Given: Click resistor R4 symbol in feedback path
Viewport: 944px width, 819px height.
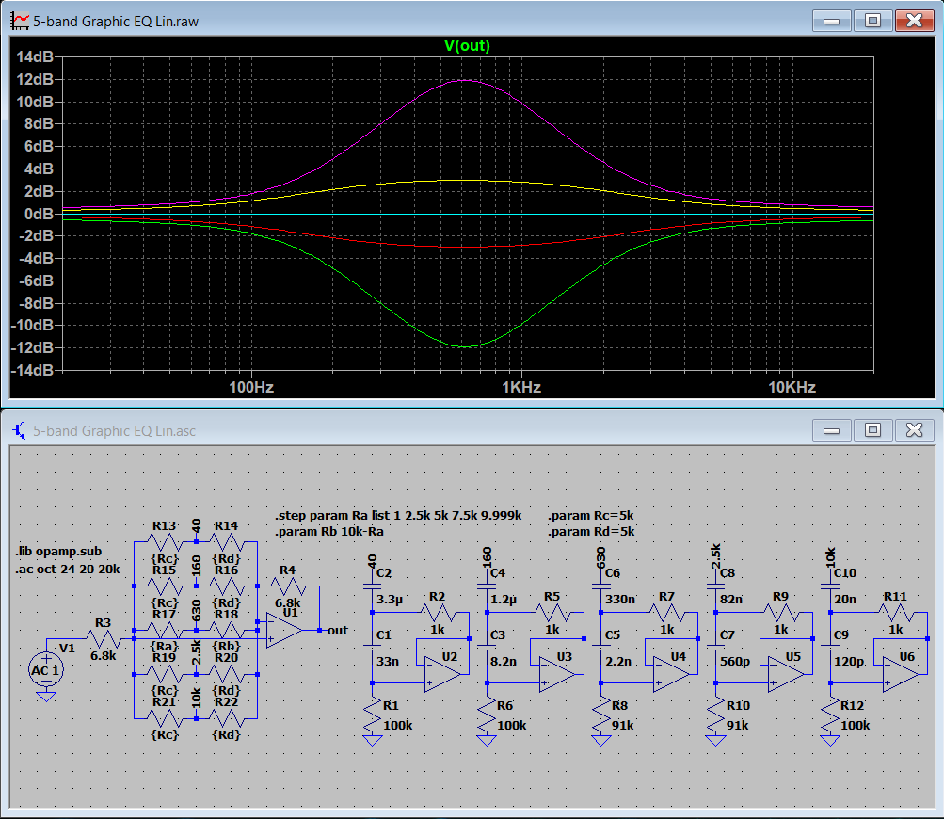Looking at the screenshot, I should tap(288, 586).
